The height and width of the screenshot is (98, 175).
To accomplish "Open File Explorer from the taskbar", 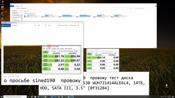I will tap(32, 97).
